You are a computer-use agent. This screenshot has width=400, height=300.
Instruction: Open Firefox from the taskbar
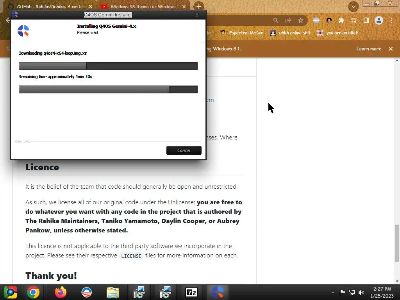61,292
